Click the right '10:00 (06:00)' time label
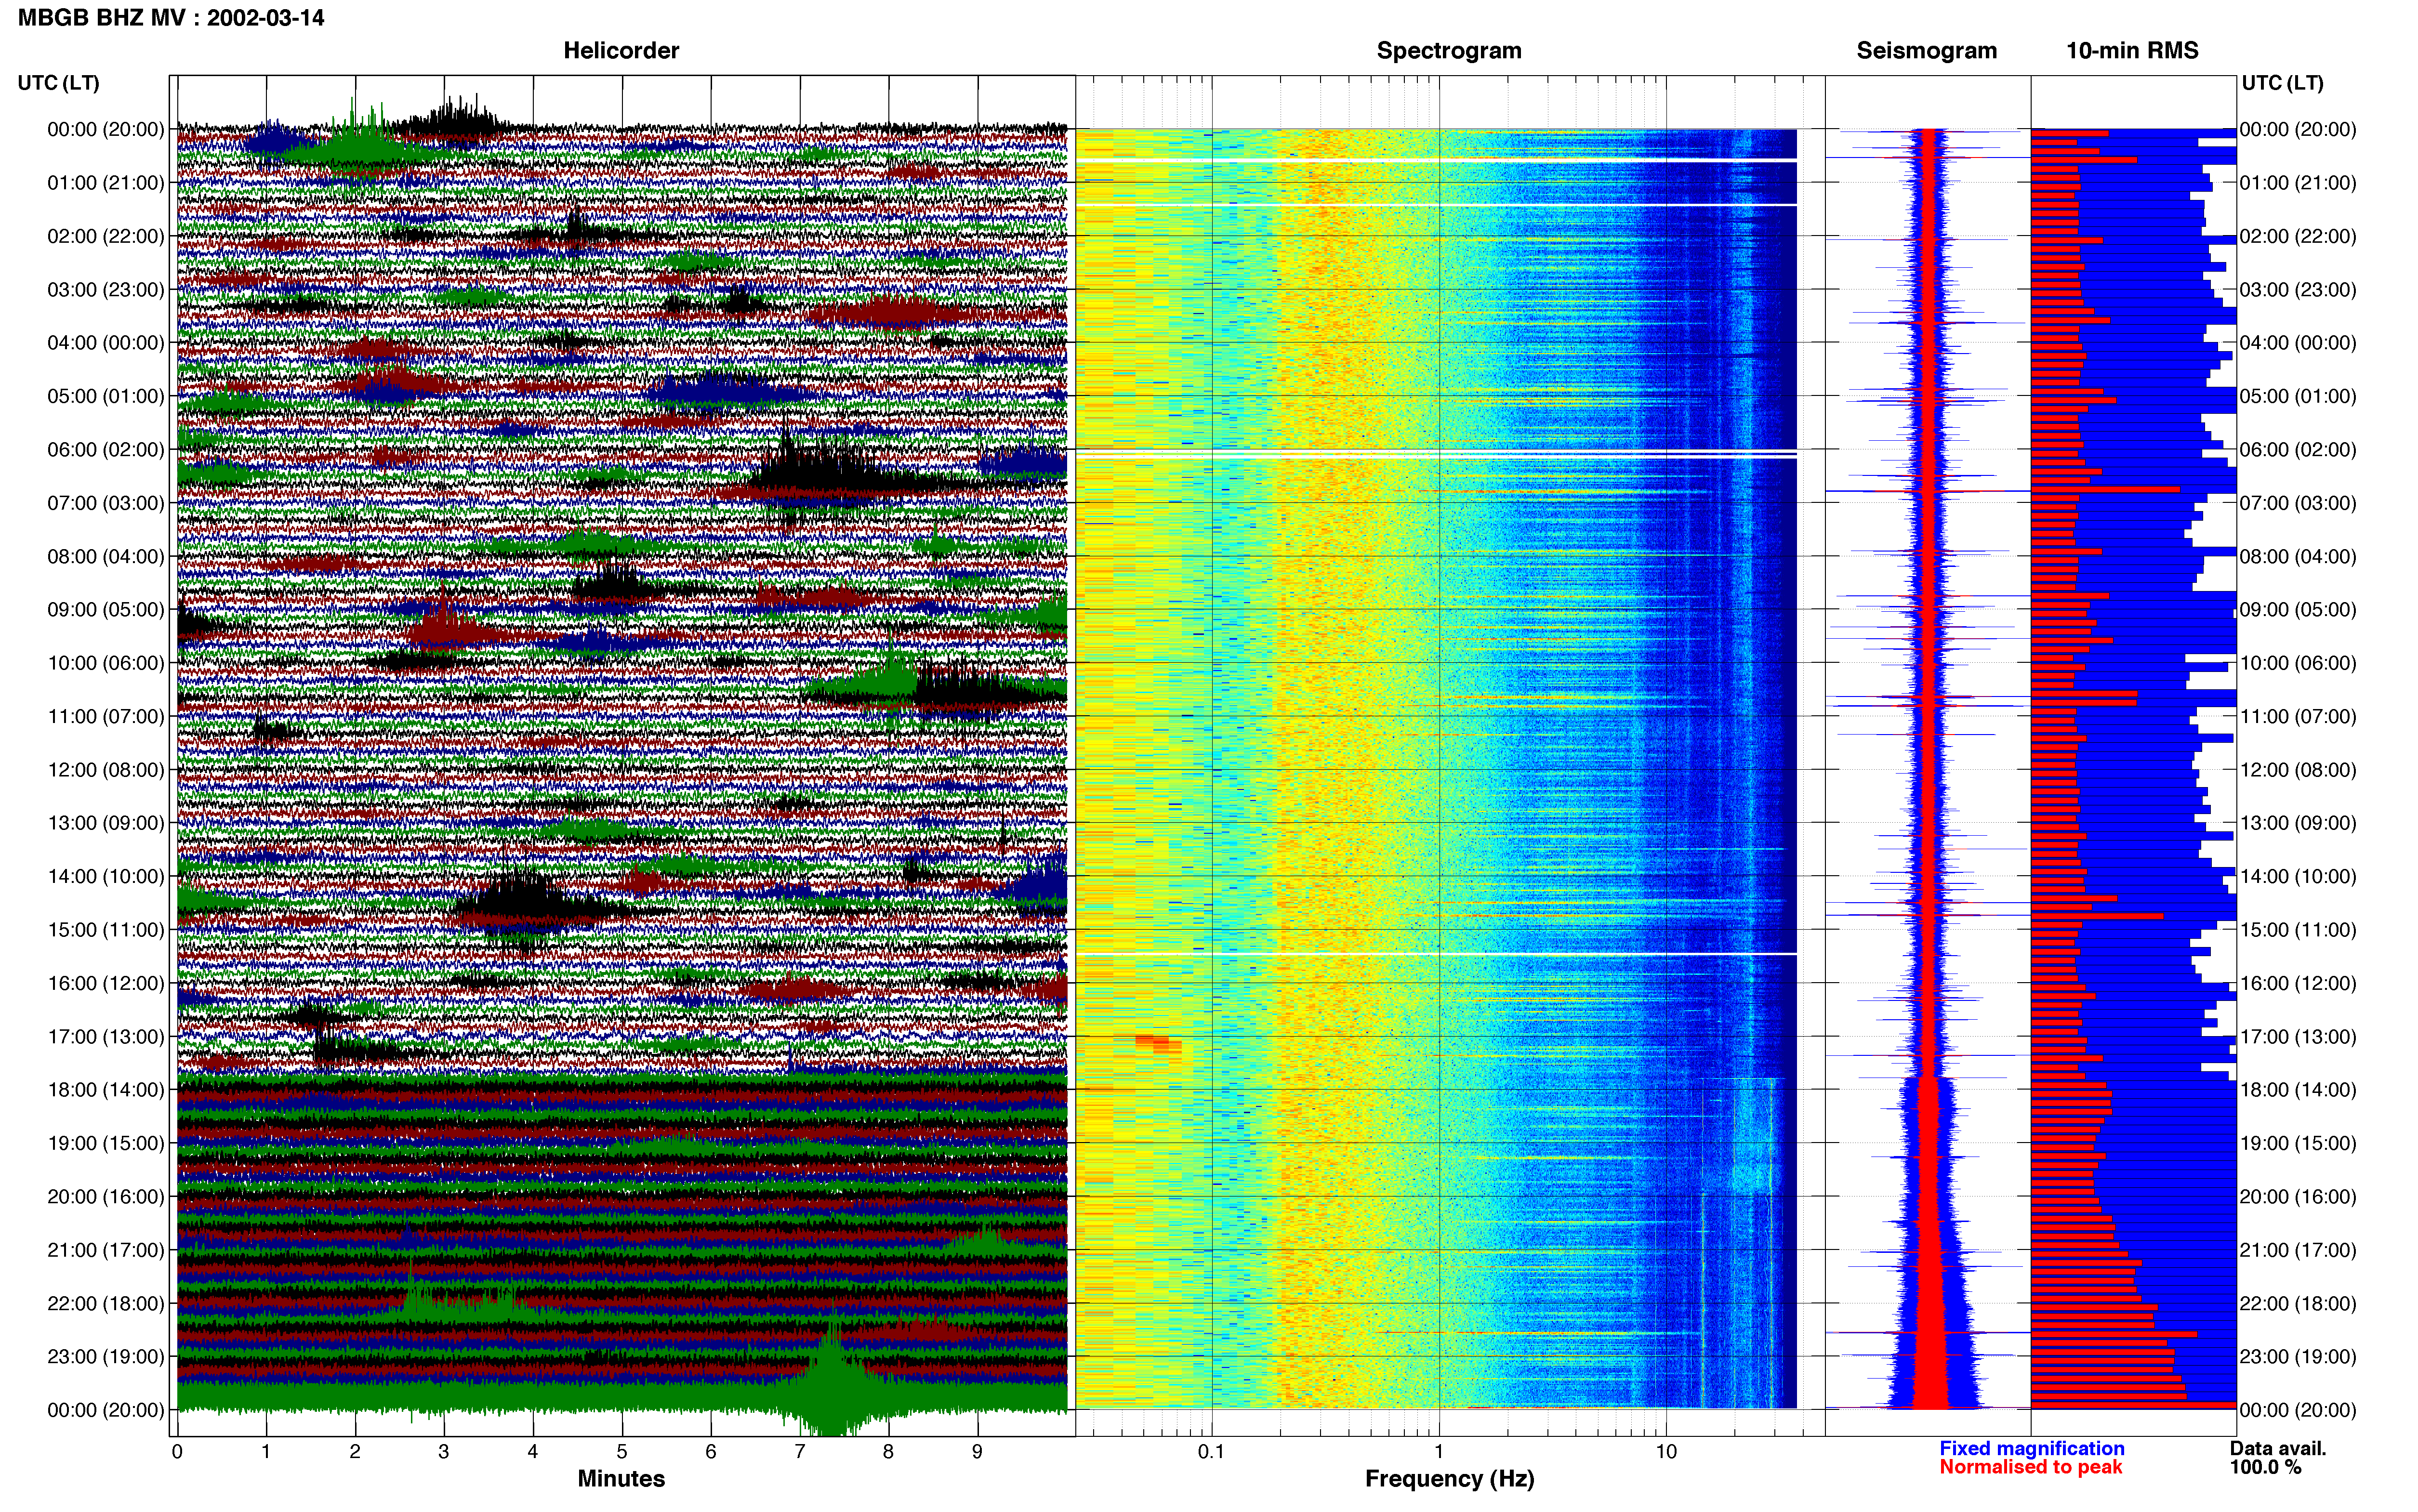2418x1512 pixels. (2298, 663)
